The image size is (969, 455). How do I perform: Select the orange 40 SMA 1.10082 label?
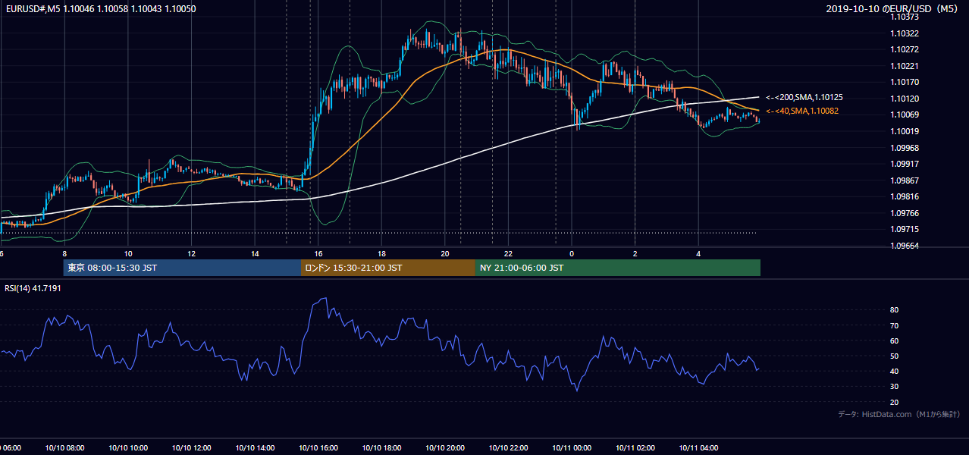coord(802,111)
